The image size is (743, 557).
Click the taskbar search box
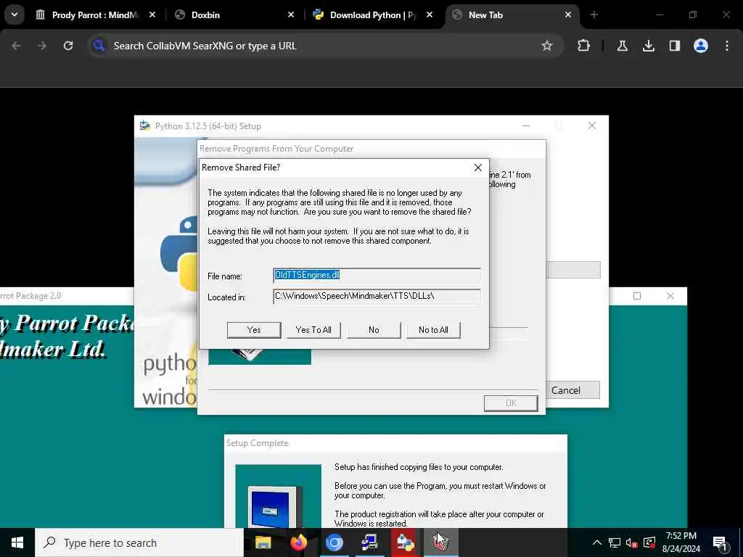[x=139, y=542]
